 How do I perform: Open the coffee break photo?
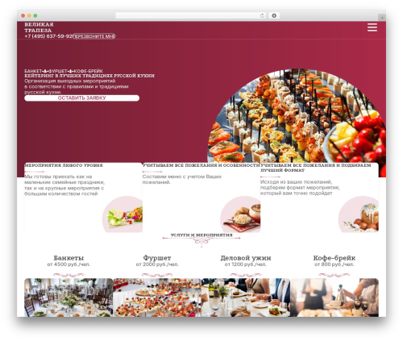(x=334, y=297)
